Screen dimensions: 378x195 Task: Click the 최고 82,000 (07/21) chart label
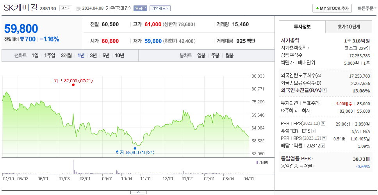point(73,81)
